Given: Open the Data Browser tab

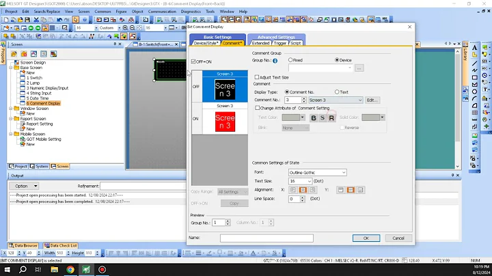Looking at the screenshot, I should (23, 245).
